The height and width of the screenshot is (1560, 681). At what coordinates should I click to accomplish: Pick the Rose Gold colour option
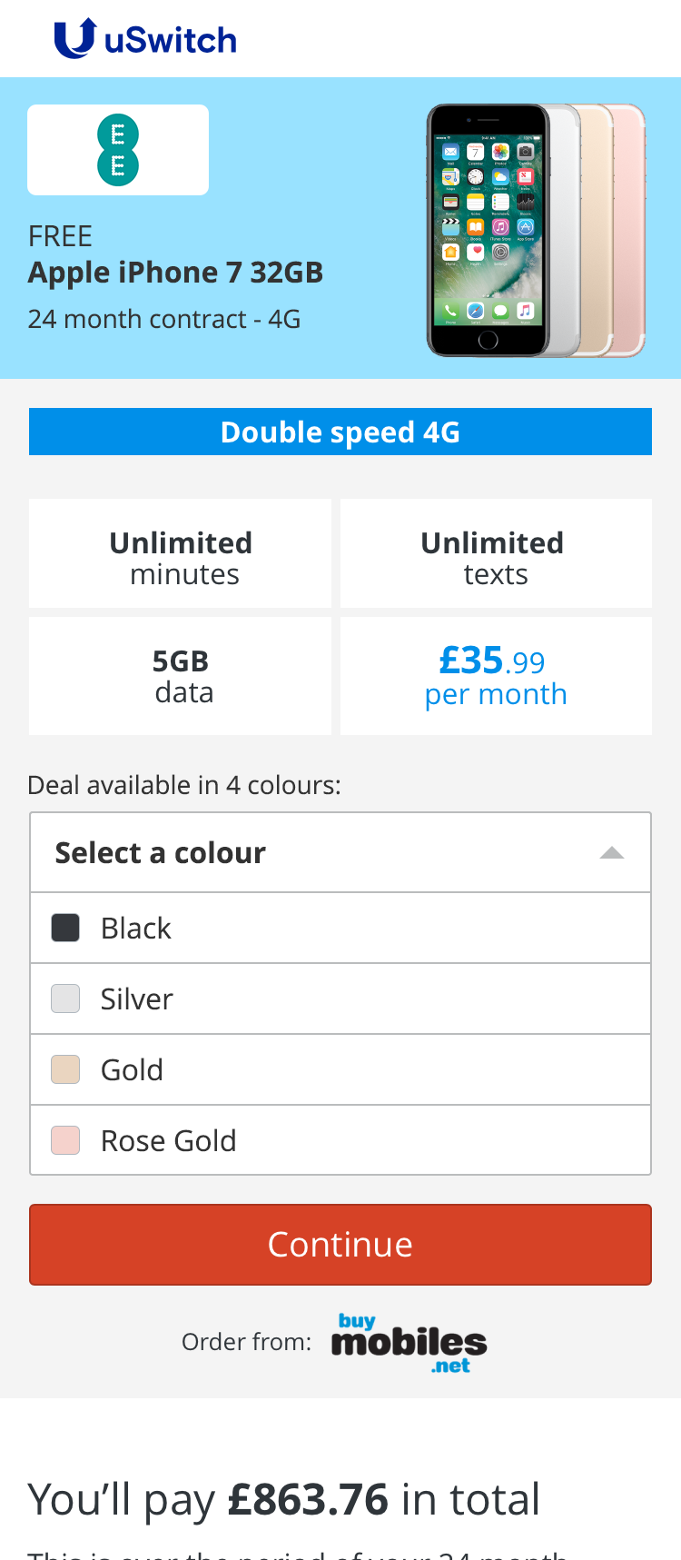tap(340, 1141)
